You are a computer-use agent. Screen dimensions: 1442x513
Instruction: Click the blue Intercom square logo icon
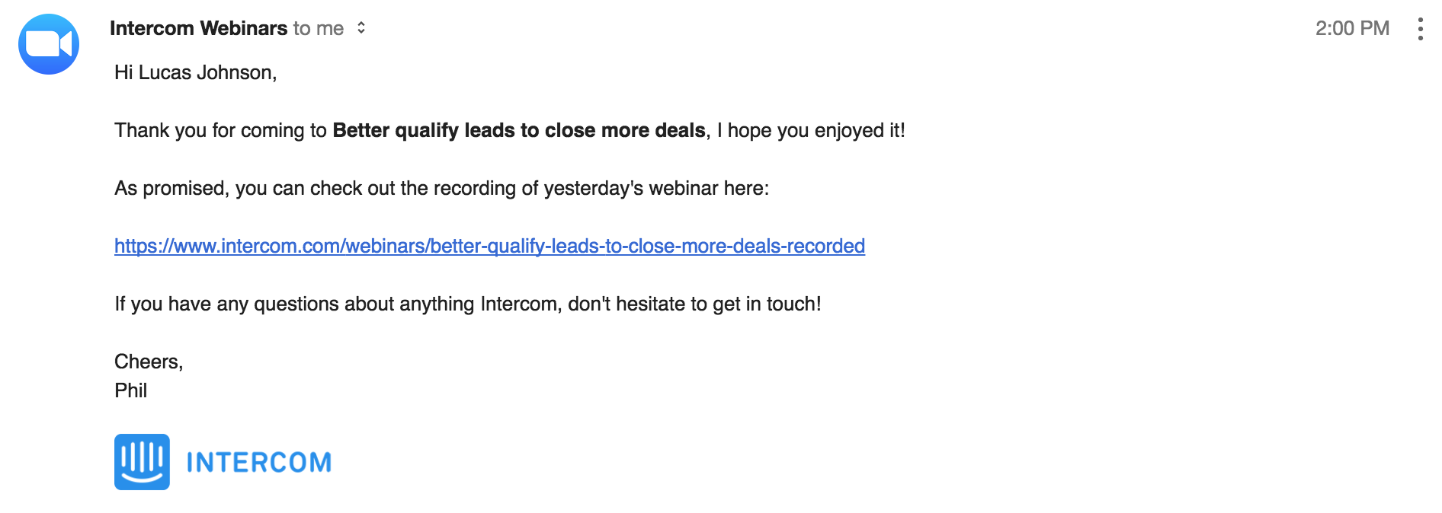coord(142,462)
